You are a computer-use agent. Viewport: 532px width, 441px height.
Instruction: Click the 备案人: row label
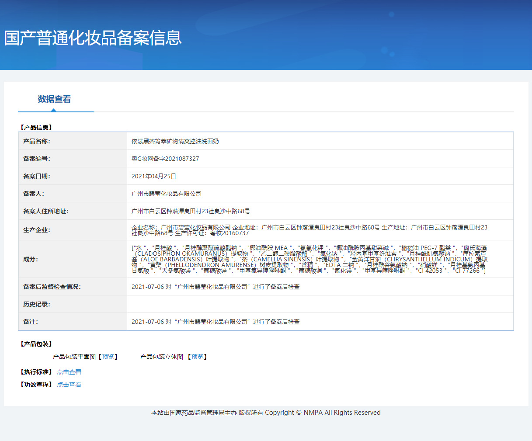tap(34, 194)
